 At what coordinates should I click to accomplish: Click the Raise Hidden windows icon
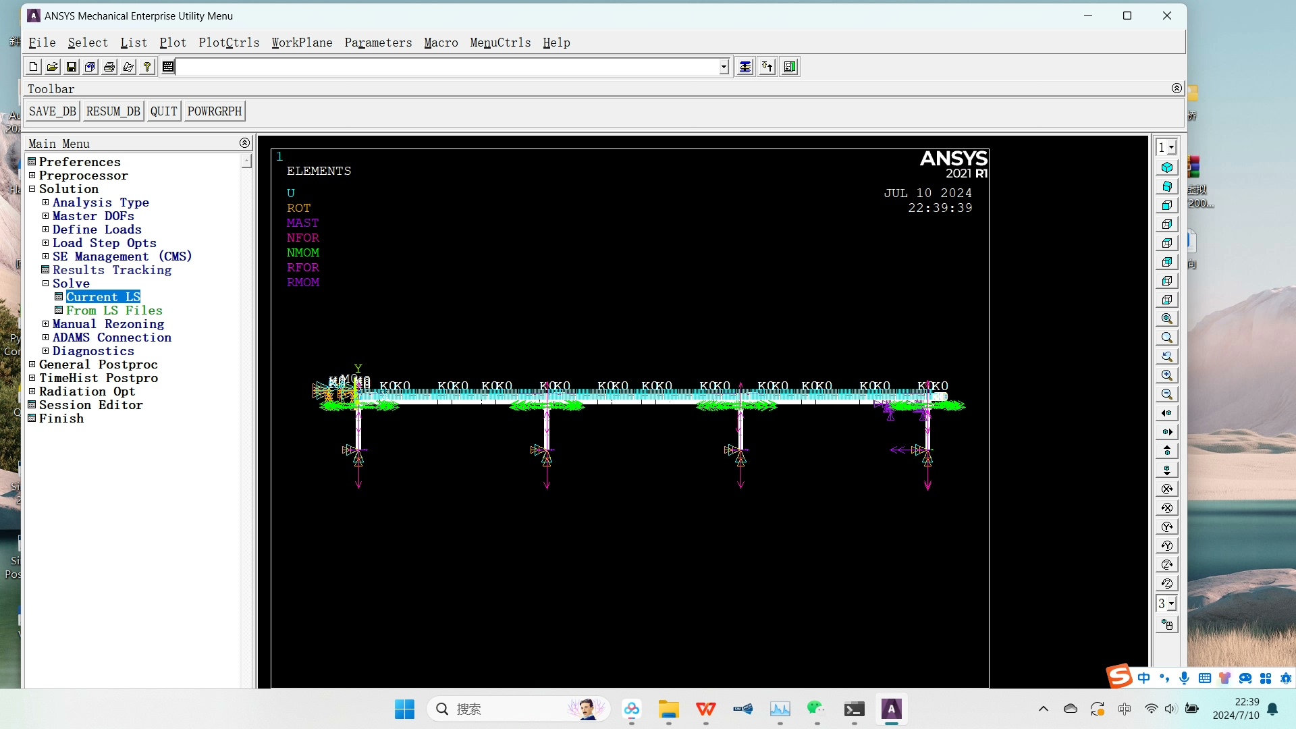745,67
